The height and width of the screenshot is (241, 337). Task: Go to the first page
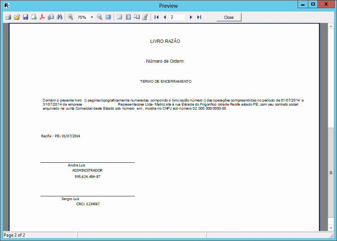point(157,17)
